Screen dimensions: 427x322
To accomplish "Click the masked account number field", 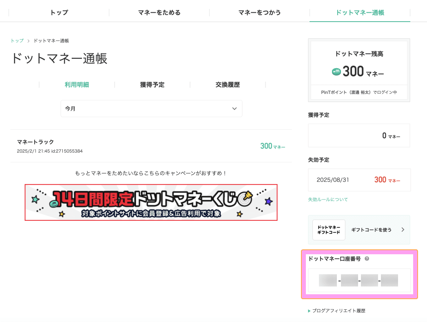I will 359,280.
